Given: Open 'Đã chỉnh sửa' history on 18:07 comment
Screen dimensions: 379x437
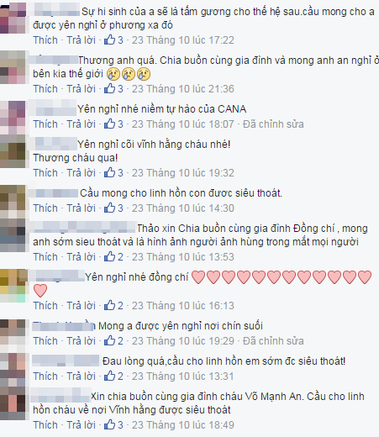Looking at the screenshot, I should 273,124.
